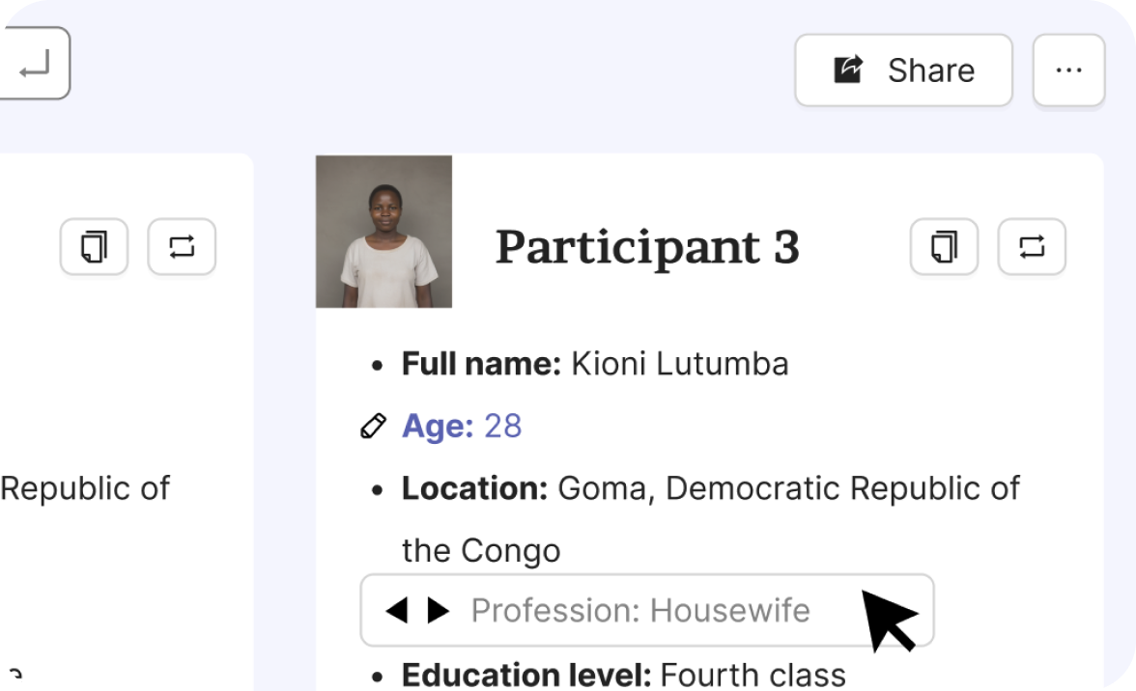Regenerate the Participant 3 card
1136x691 pixels.
1031,247
